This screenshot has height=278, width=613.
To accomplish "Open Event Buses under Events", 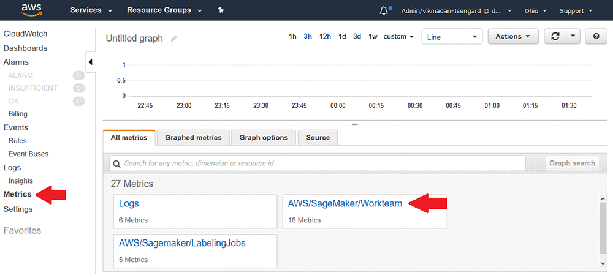I will click(29, 154).
